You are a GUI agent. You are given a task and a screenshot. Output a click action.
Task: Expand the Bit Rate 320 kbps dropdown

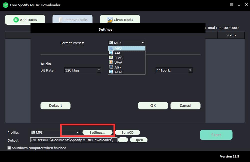(99, 70)
